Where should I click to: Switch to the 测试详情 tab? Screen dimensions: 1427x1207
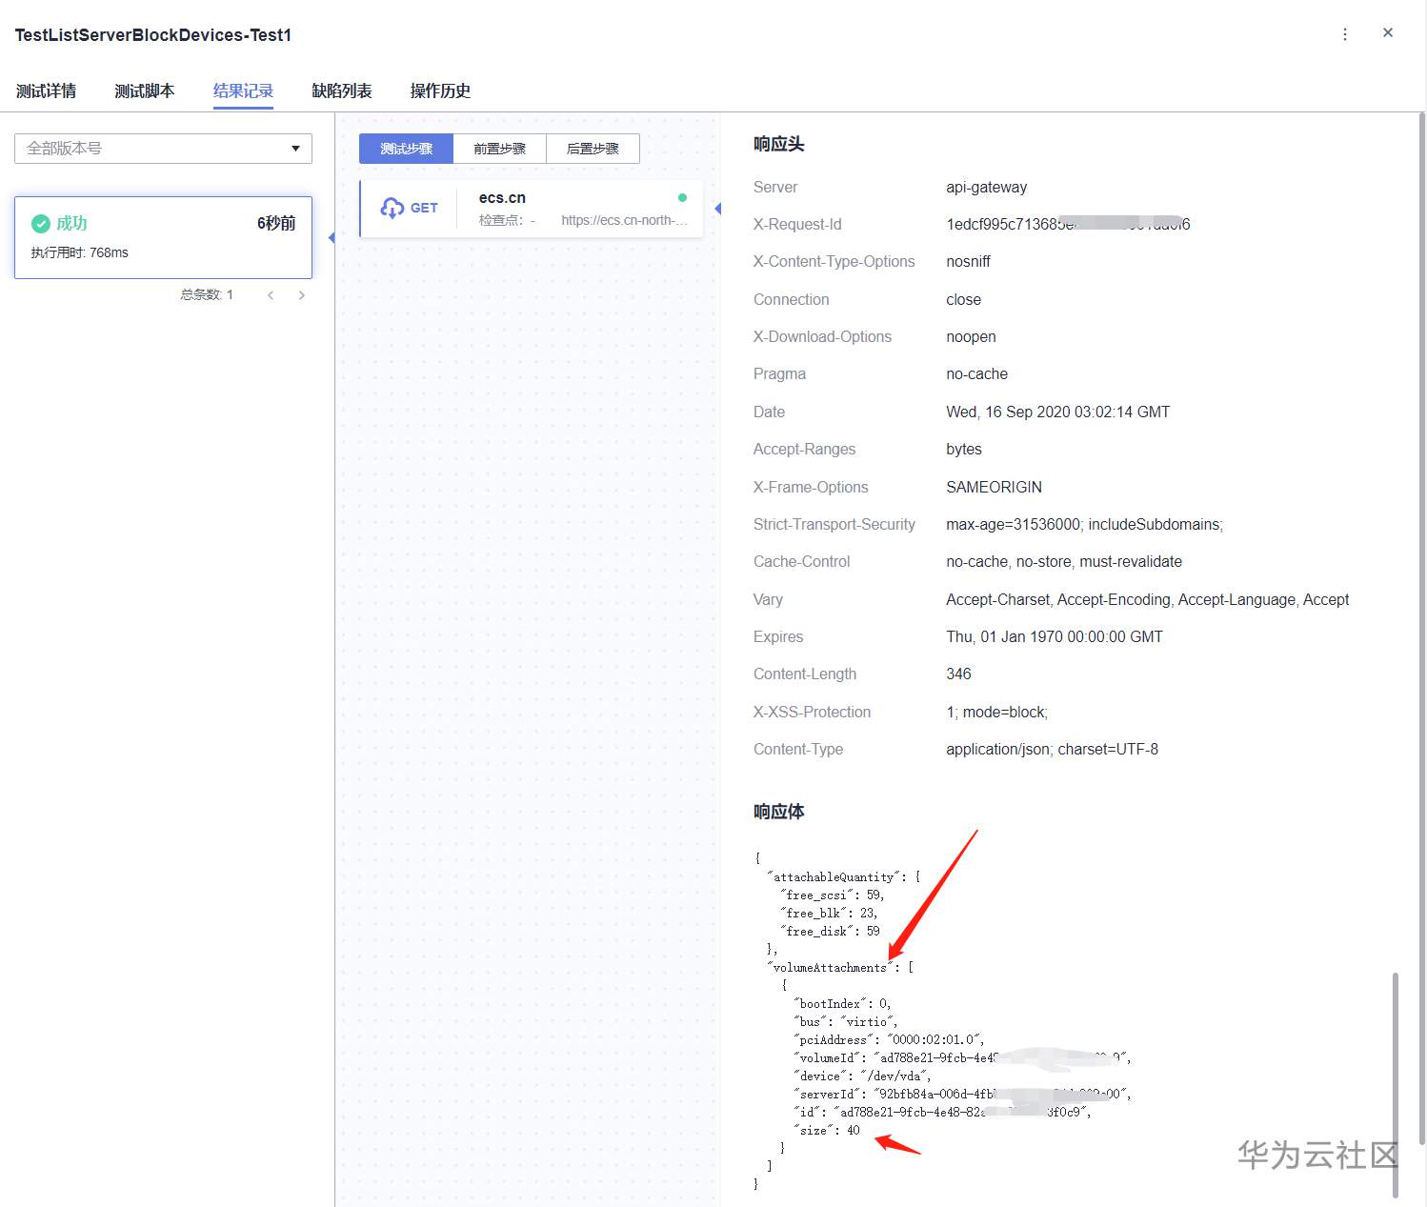[46, 91]
